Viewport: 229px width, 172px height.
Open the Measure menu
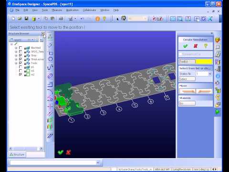coord(57,10)
